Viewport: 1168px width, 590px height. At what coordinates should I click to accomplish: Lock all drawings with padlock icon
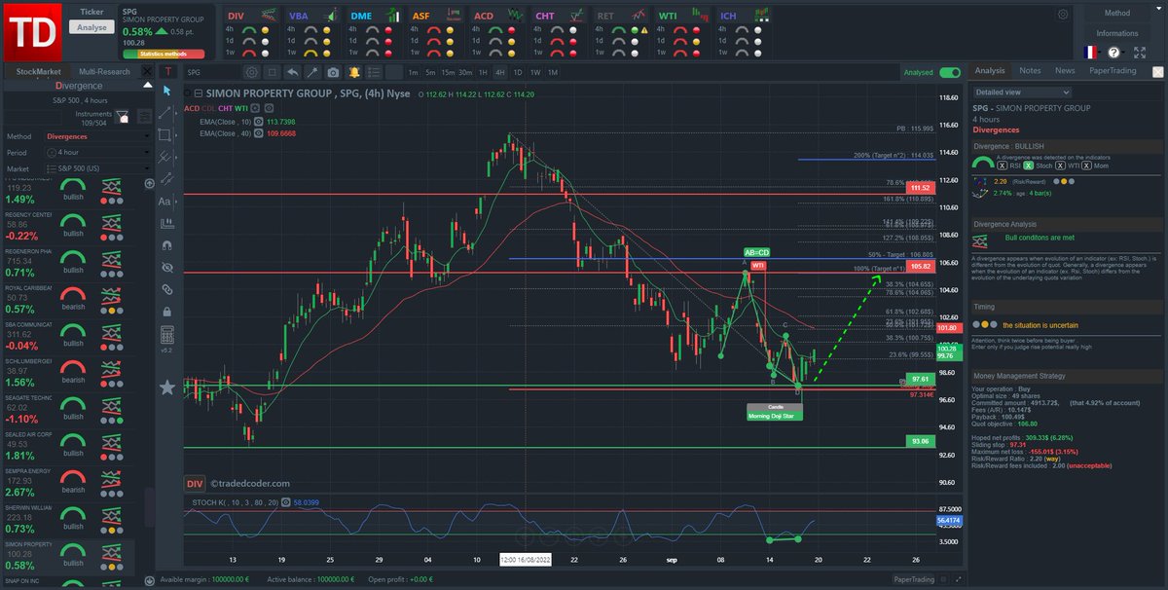[167, 312]
